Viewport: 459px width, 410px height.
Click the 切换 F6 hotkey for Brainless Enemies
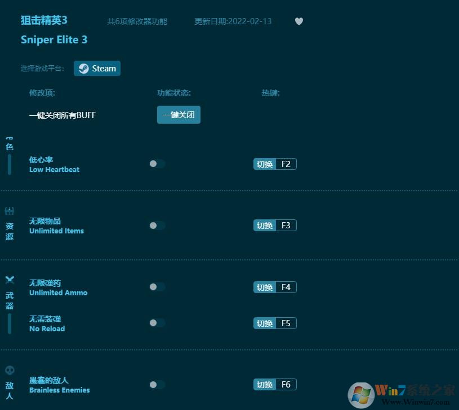pos(274,384)
